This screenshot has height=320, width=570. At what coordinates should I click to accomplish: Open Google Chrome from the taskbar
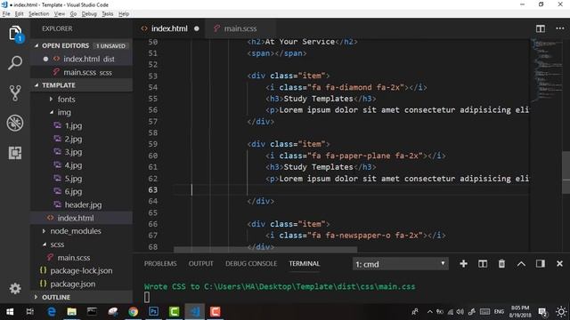pyautogui.click(x=133, y=312)
